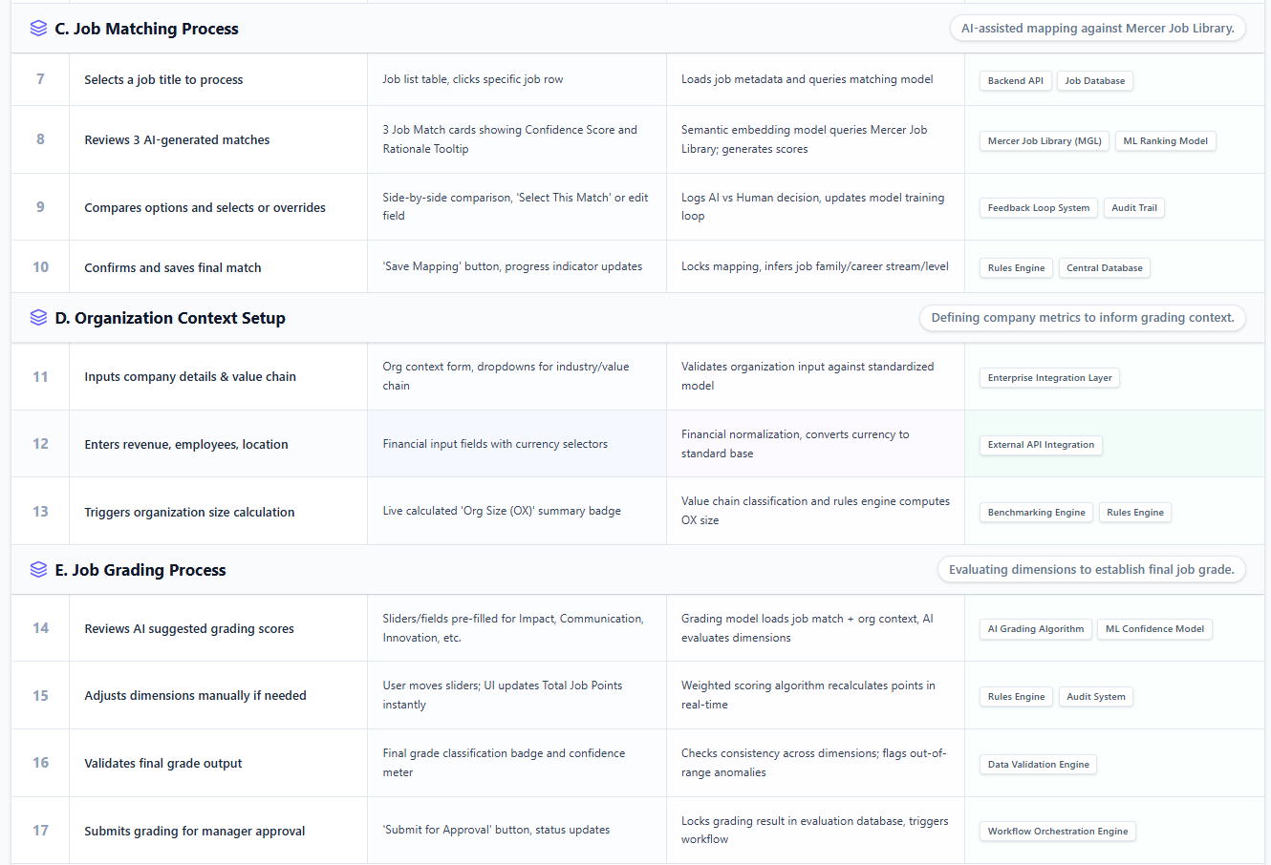
Task: Click 'Financial input fields with currency selectors'
Action: pyautogui.click(x=495, y=444)
